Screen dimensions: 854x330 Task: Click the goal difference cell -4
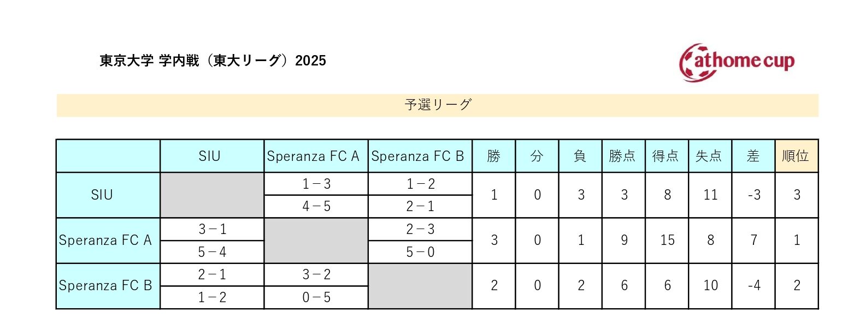click(753, 286)
